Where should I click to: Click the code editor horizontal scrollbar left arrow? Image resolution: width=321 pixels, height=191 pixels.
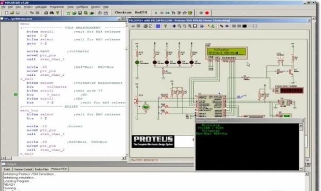point(4,158)
